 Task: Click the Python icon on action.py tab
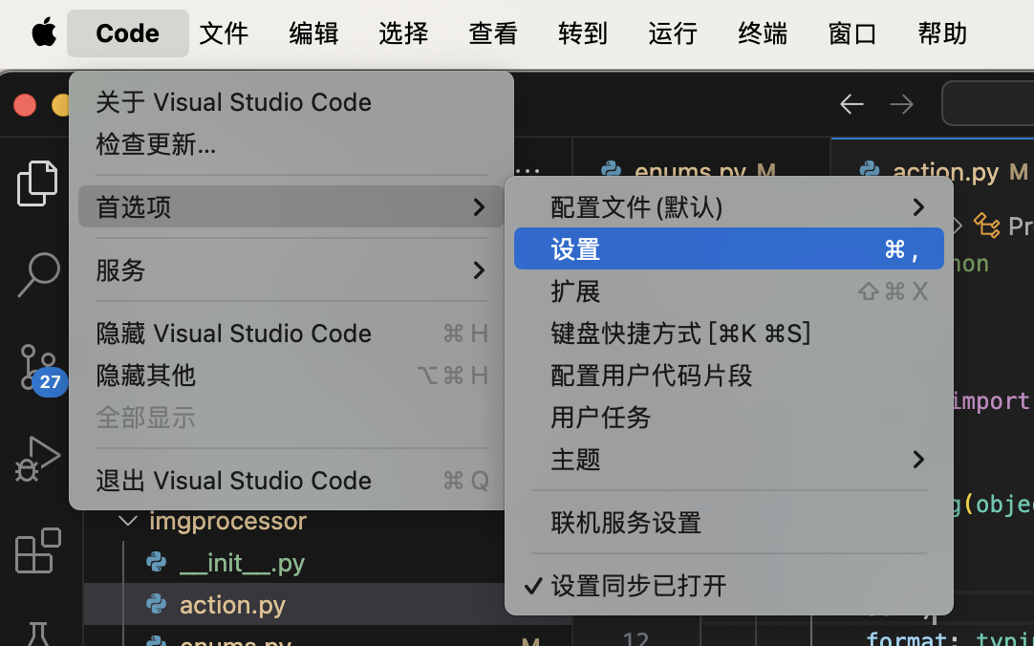coord(870,169)
